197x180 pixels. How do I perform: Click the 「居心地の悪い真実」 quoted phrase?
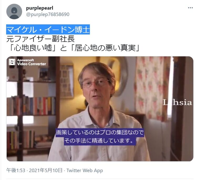[104, 48]
